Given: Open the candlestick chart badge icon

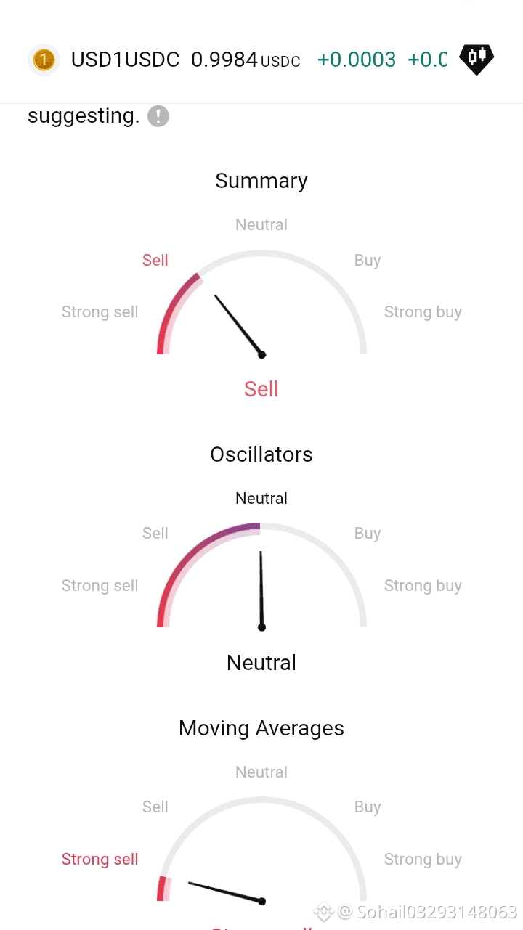Looking at the screenshot, I should point(477,60).
